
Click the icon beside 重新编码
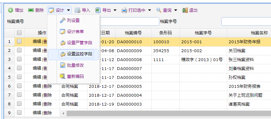[62, 76]
